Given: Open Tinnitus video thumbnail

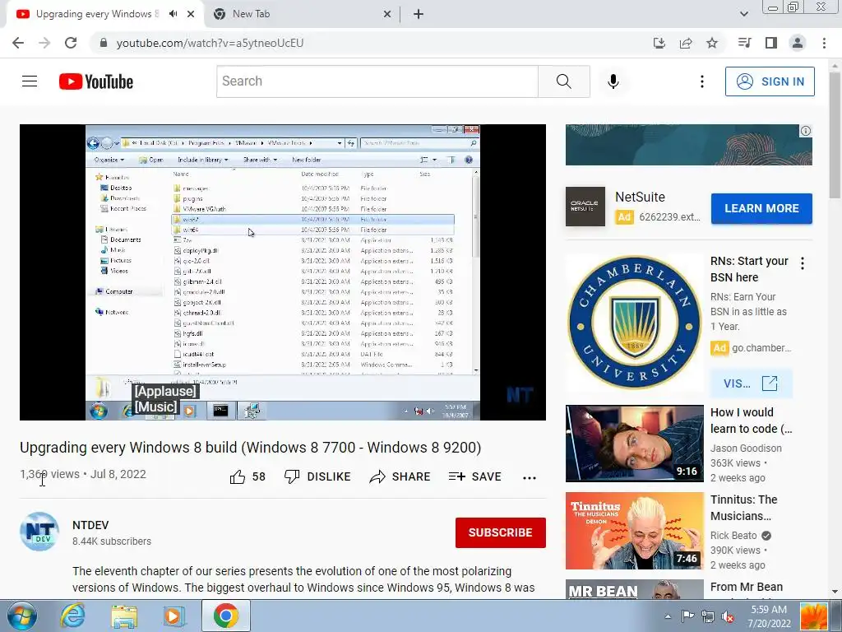Looking at the screenshot, I should pyautogui.click(x=634, y=531).
